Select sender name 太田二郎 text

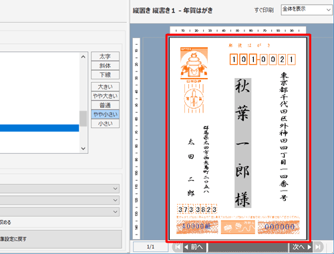(x=191, y=167)
